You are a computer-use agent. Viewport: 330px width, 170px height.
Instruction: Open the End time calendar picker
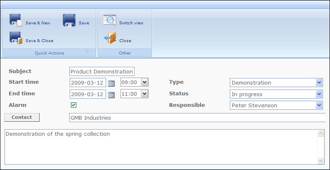tap(111, 95)
